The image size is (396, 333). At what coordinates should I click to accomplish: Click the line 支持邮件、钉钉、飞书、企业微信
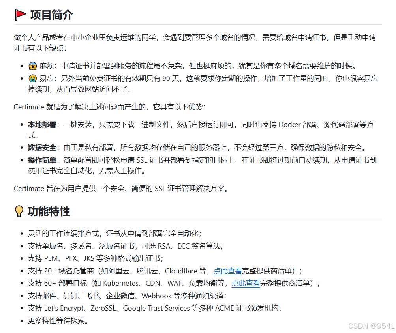coord(127,296)
